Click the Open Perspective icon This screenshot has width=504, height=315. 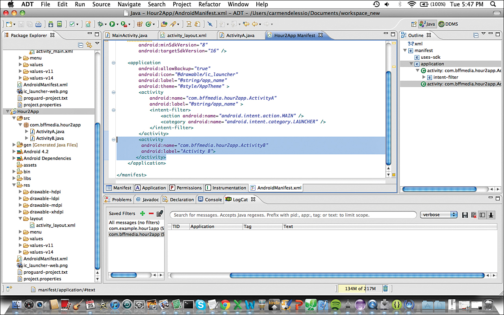[414, 24]
